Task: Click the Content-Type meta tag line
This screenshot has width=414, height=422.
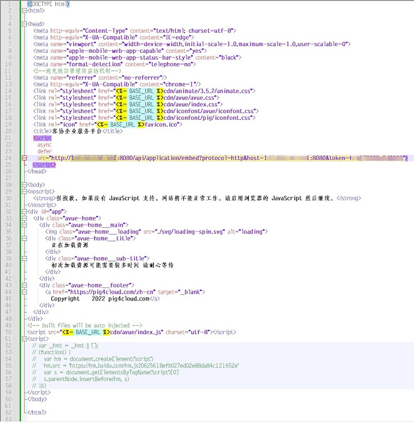Action: click(134, 31)
